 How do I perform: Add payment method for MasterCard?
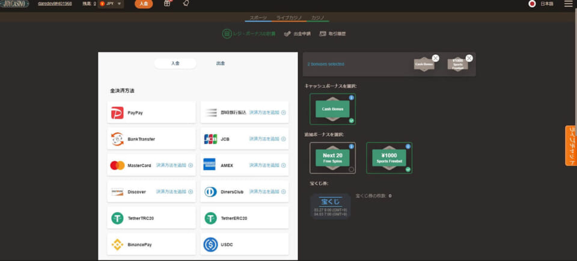[x=174, y=165]
